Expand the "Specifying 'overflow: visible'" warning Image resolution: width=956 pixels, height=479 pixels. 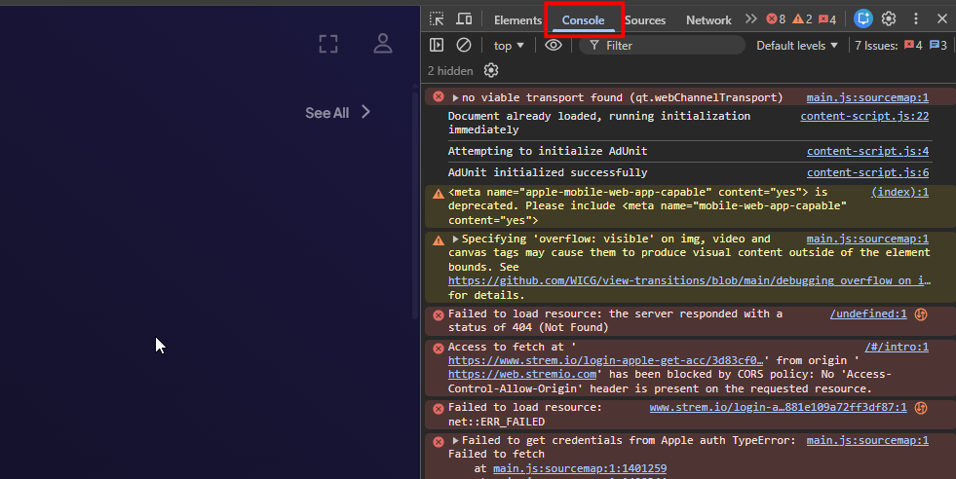(455, 239)
